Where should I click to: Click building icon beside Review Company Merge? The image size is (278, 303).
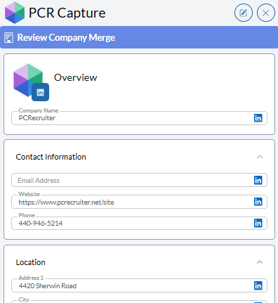tap(8, 38)
